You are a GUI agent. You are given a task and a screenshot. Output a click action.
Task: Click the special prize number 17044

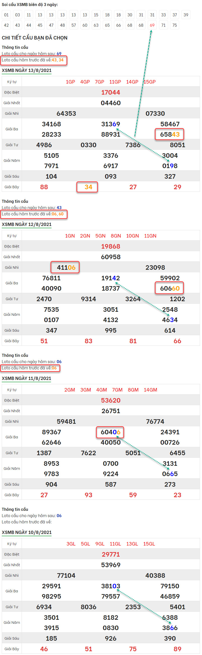pos(111,92)
